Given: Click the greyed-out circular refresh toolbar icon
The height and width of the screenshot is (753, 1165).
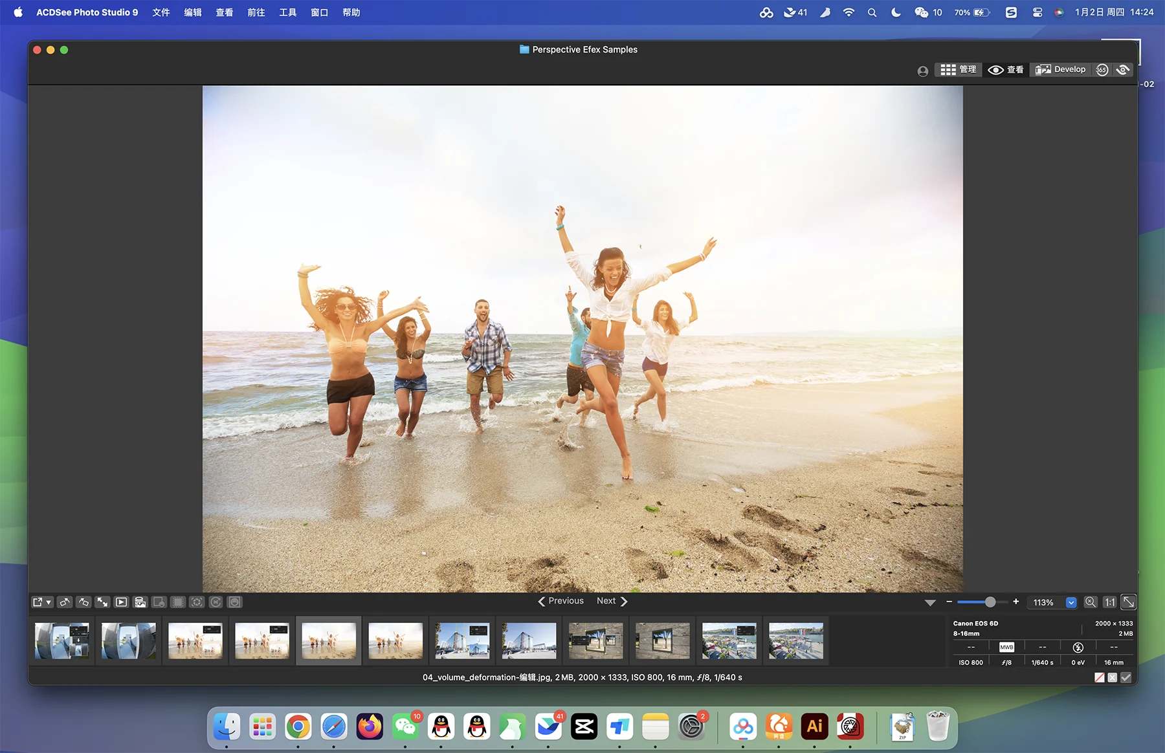Looking at the screenshot, I should click(216, 602).
